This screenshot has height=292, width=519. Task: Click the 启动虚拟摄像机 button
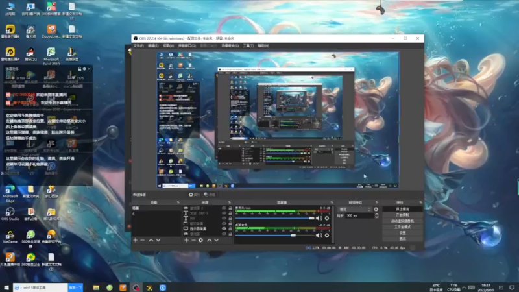(402, 221)
